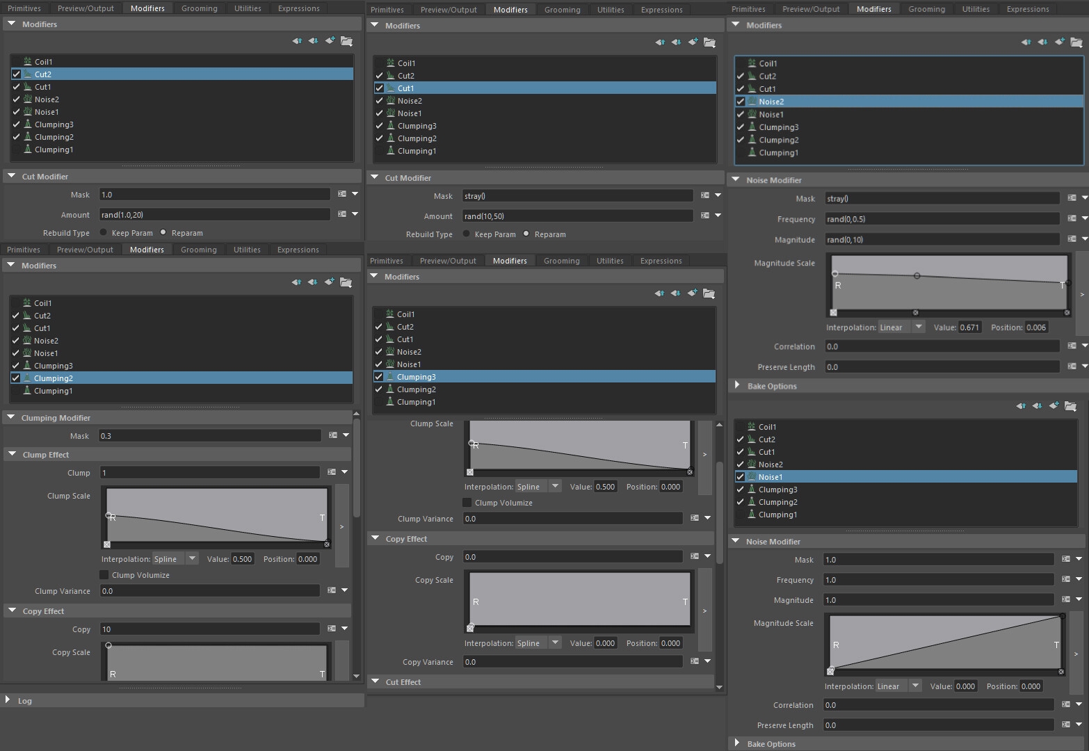1089x751 pixels.
Task: Open expression editor icon beside Copy Variance field
Action: (695, 661)
